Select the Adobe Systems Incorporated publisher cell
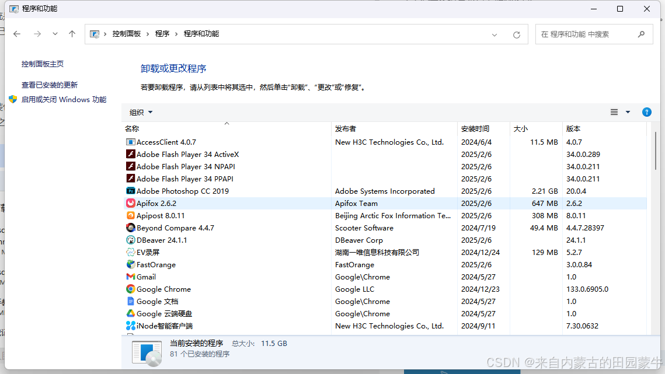This screenshot has height=374, width=665. click(385, 191)
